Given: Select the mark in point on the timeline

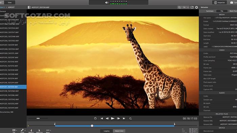Looking at the screenshot, I should [55, 124].
